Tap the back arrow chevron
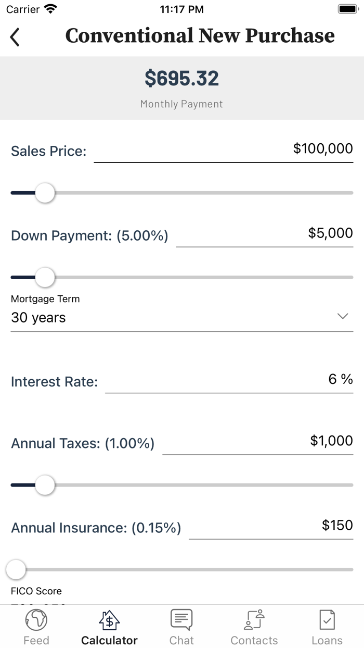This screenshot has width=364, height=648. [x=14, y=37]
